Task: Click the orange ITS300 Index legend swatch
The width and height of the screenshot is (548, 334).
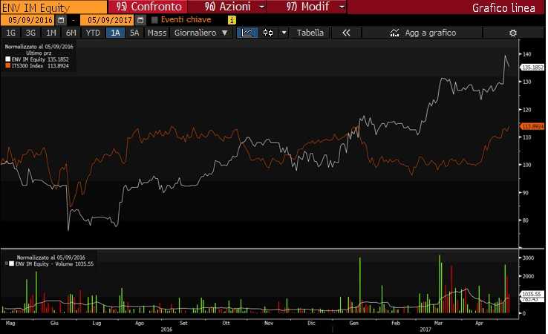Action: tap(8, 65)
